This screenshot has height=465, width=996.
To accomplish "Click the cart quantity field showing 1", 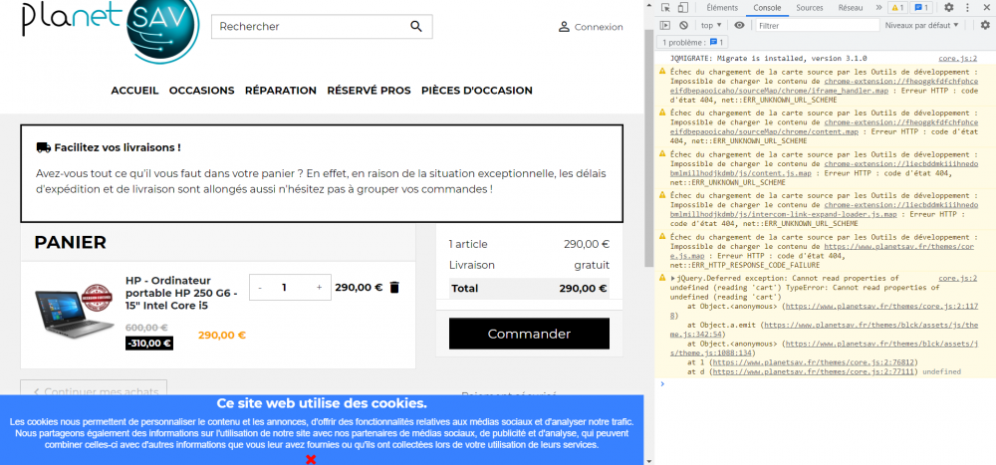I will click(x=285, y=287).
